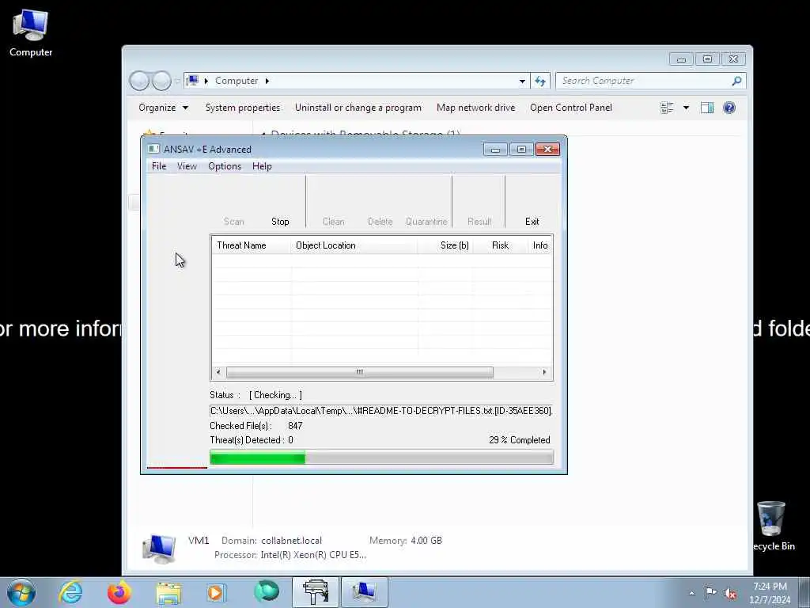This screenshot has width=810, height=608.
Task: Open the File menu in ANSAV
Action: (x=158, y=166)
